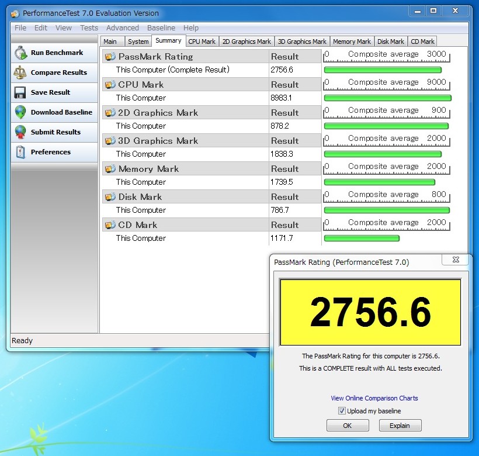Toggle the Upload my baseline checkbox

click(342, 411)
